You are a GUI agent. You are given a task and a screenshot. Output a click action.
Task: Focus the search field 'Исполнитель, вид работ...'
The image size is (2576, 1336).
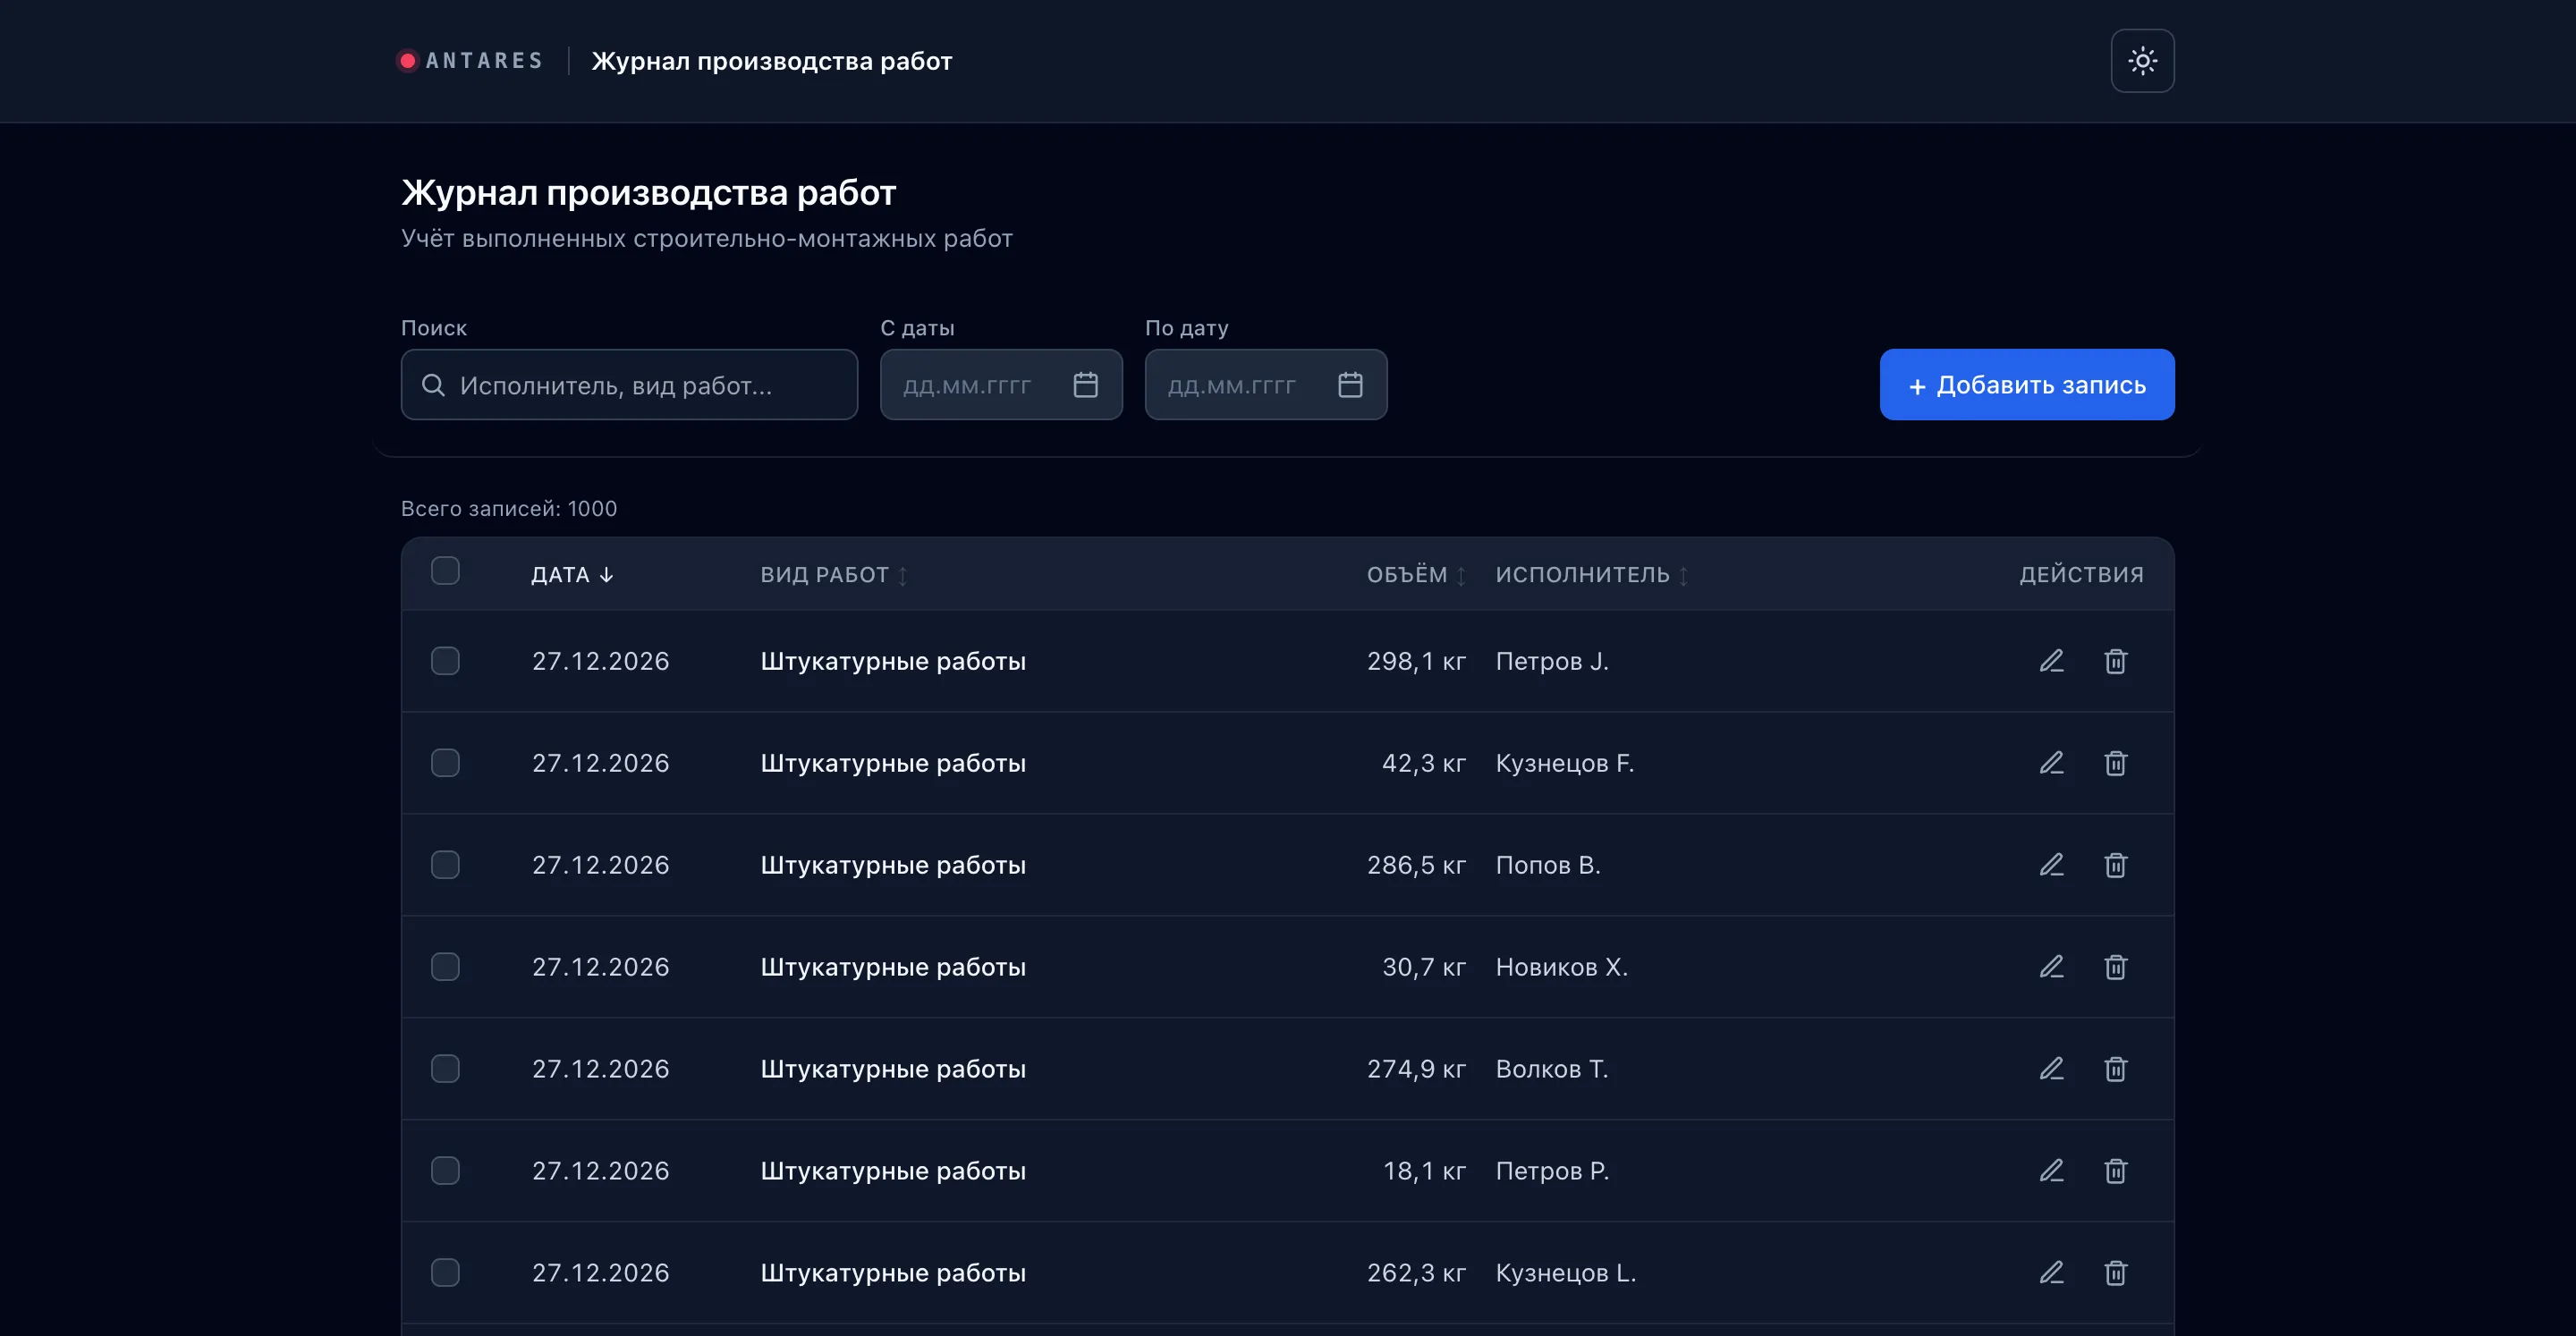coord(629,385)
